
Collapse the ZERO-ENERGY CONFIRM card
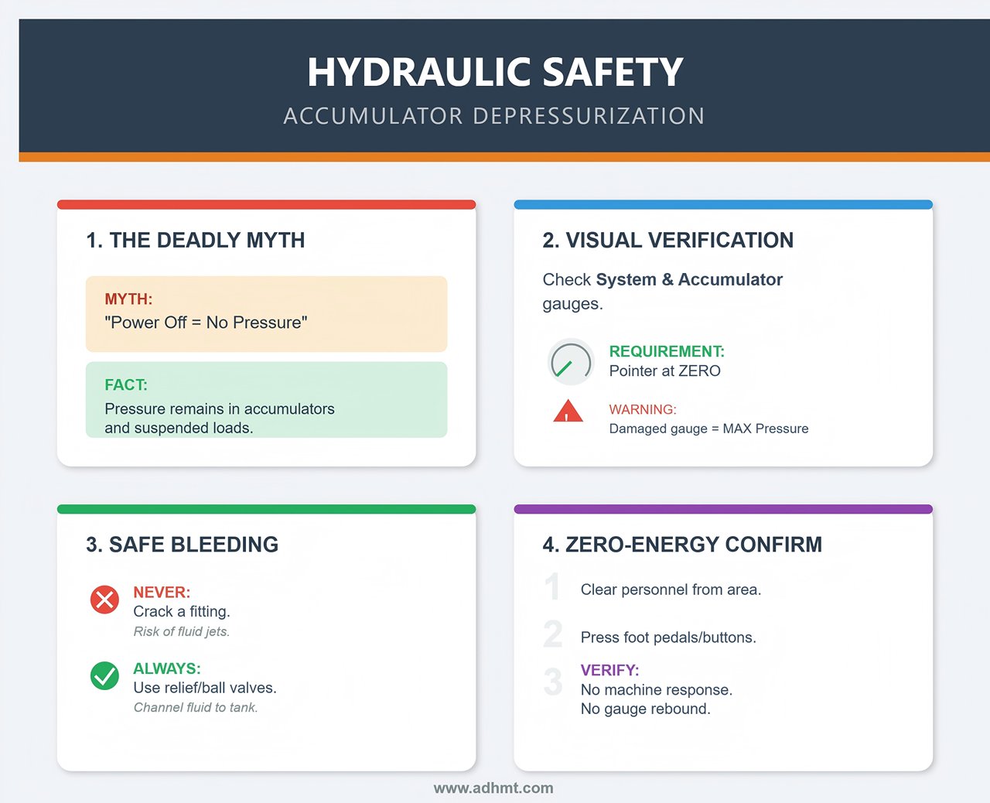click(x=682, y=544)
